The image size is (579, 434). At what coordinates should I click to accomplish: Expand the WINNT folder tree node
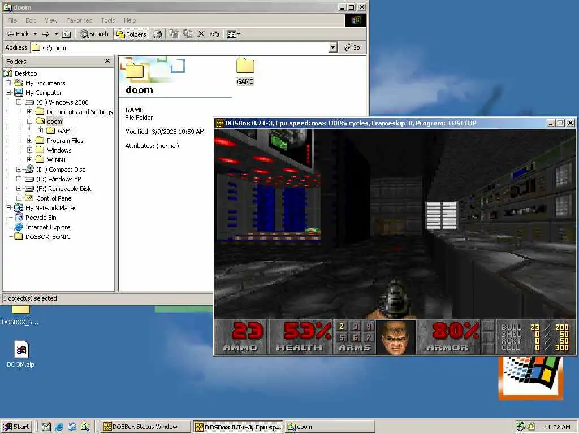29,160
